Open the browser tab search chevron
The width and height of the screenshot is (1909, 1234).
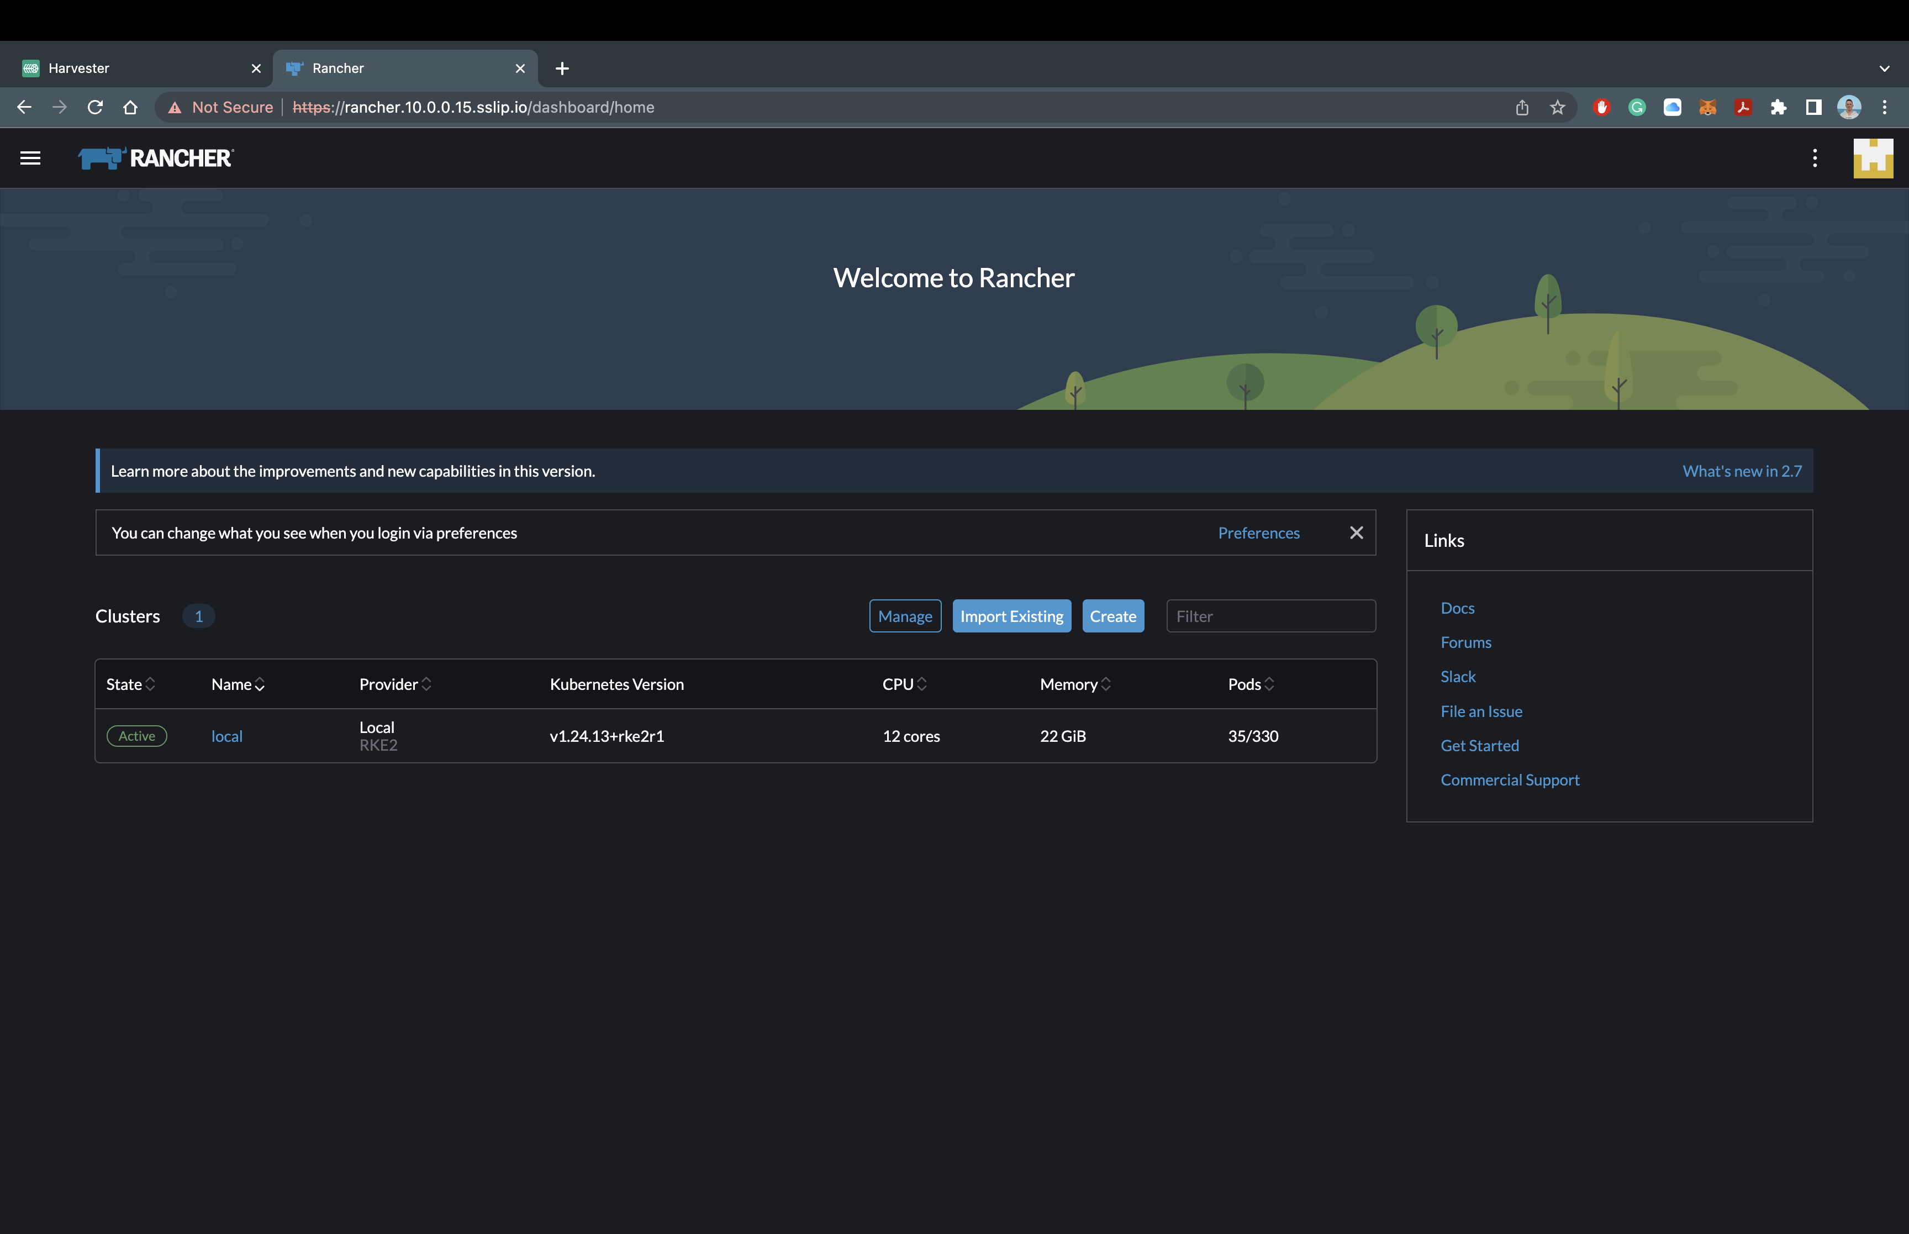click(1884, 68)
